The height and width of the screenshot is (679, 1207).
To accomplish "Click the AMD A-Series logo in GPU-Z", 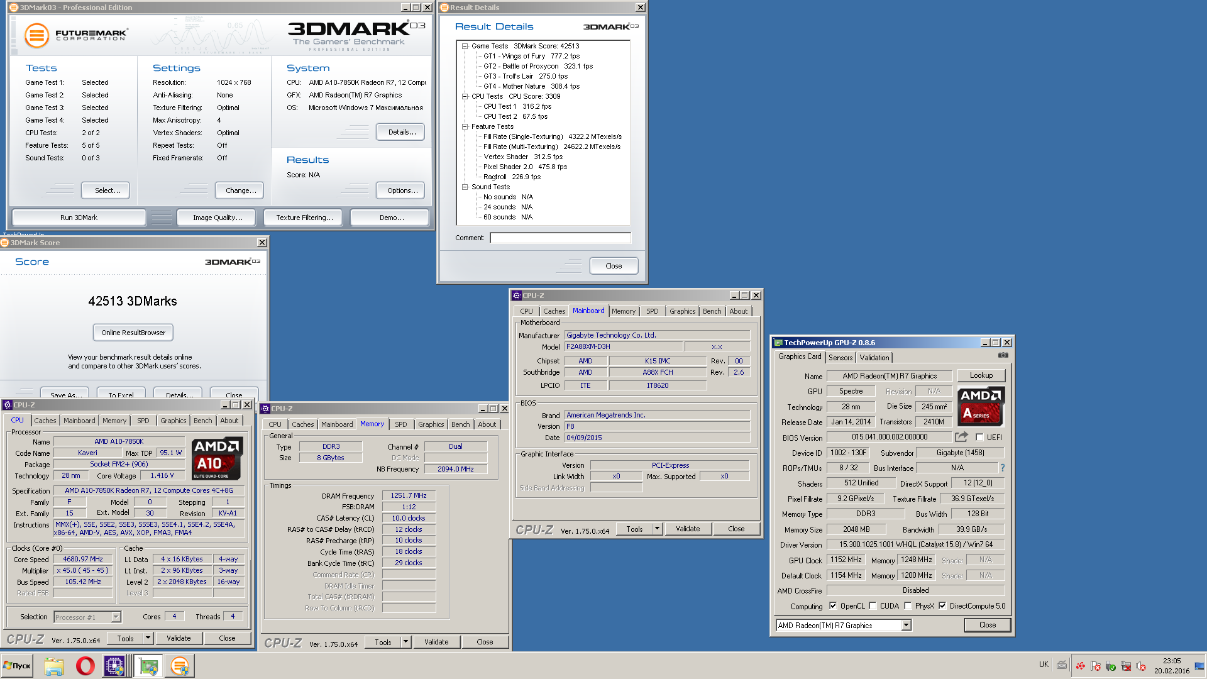I will tap(981, 406).
